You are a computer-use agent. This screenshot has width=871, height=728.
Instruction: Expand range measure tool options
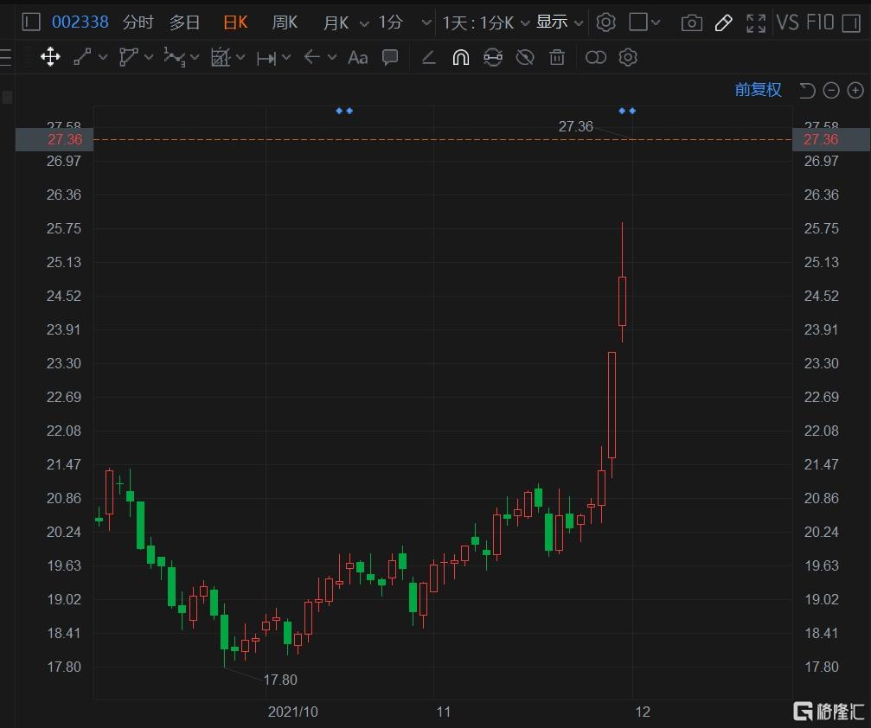coord(286,57)
